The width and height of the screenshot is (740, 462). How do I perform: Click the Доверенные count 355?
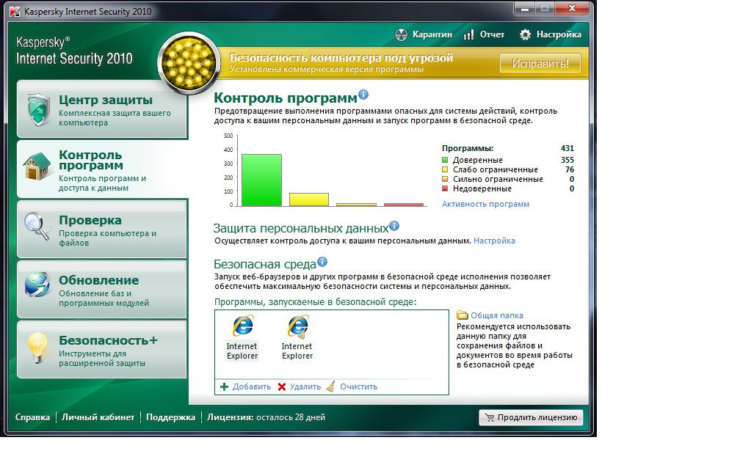coord(567,160)
